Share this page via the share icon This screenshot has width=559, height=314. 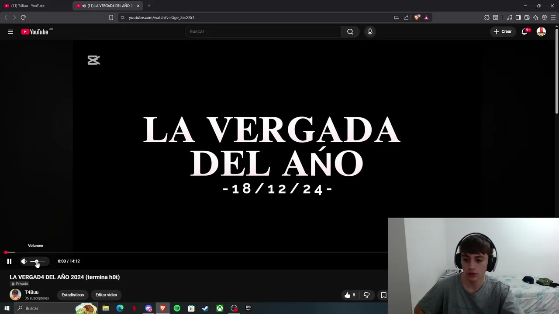tap(406, 17)
